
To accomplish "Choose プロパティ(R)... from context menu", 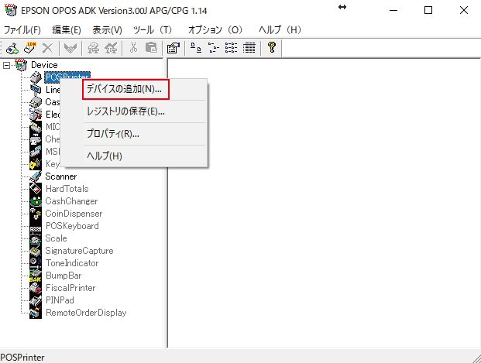I will [x=113, y=134].
